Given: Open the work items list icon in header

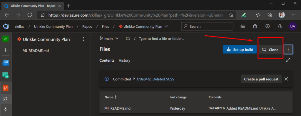Looking at the screenshot, I should pyautogui.click(x=243, y=27).
